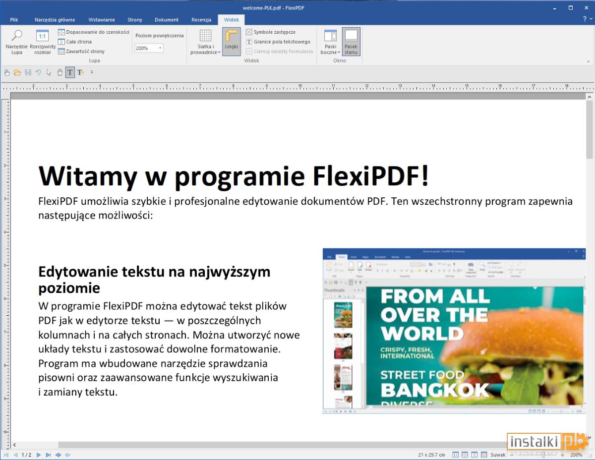Viewport: 595px width, 460px height.
Task: Click the horizontal ruler at top
Action: tap(297, 88)
